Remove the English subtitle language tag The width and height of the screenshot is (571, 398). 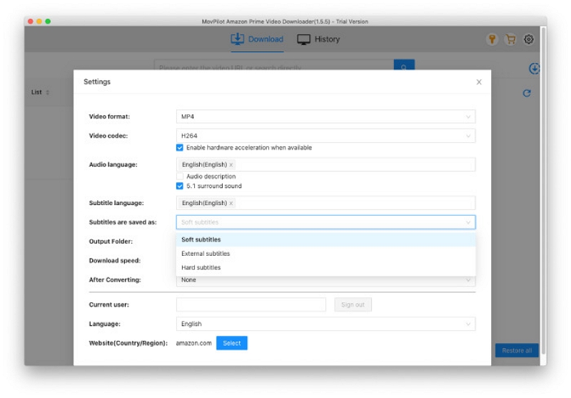[x=231, y=204]
